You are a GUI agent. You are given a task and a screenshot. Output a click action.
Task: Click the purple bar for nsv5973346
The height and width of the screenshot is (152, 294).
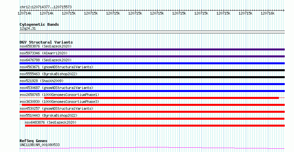point(152,56)
